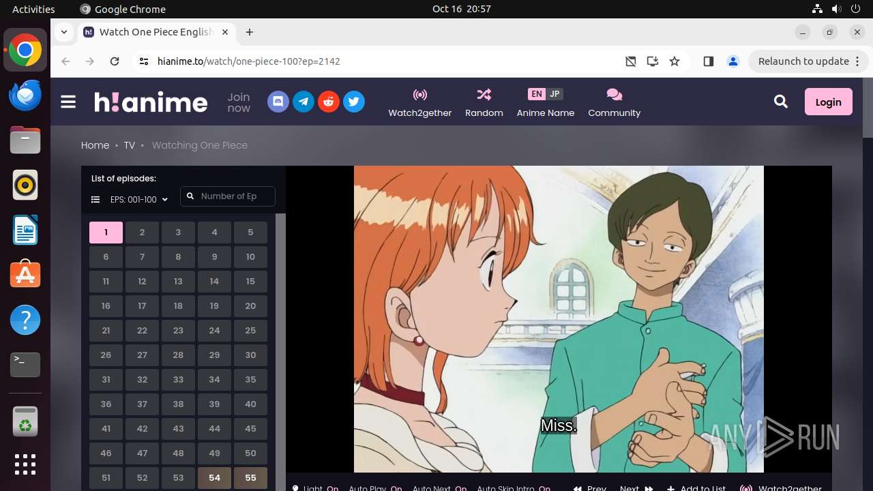Image resolution: width=873 pixels, height=491 pixels.
Task: Select episode 37
Action: (142, 404)
